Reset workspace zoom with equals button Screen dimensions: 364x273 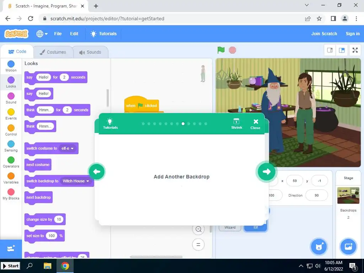point(198,245)
